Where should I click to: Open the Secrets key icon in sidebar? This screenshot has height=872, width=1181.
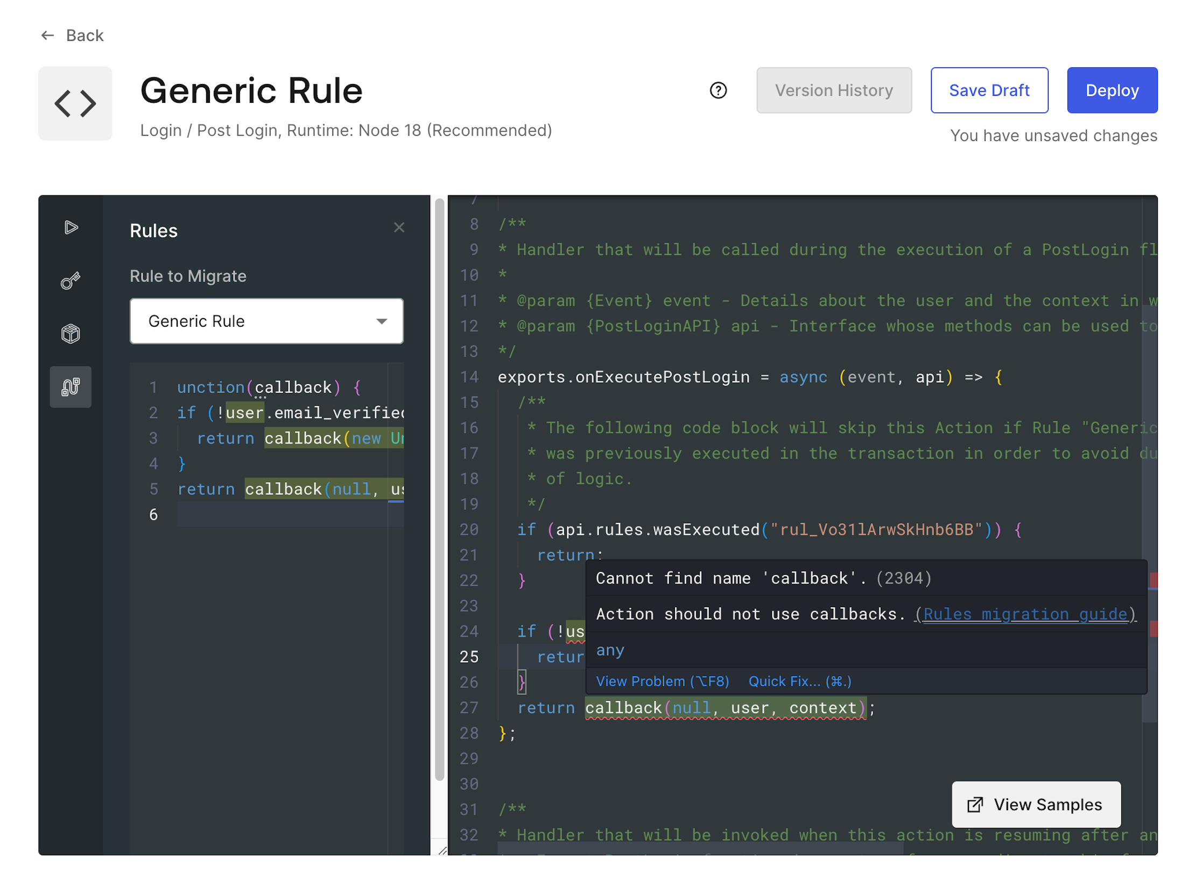71,280
